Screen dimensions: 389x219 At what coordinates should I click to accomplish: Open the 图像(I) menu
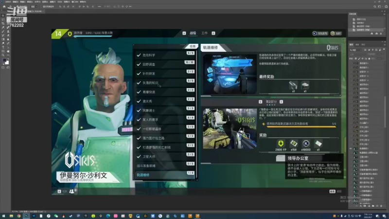click(22, 2)
